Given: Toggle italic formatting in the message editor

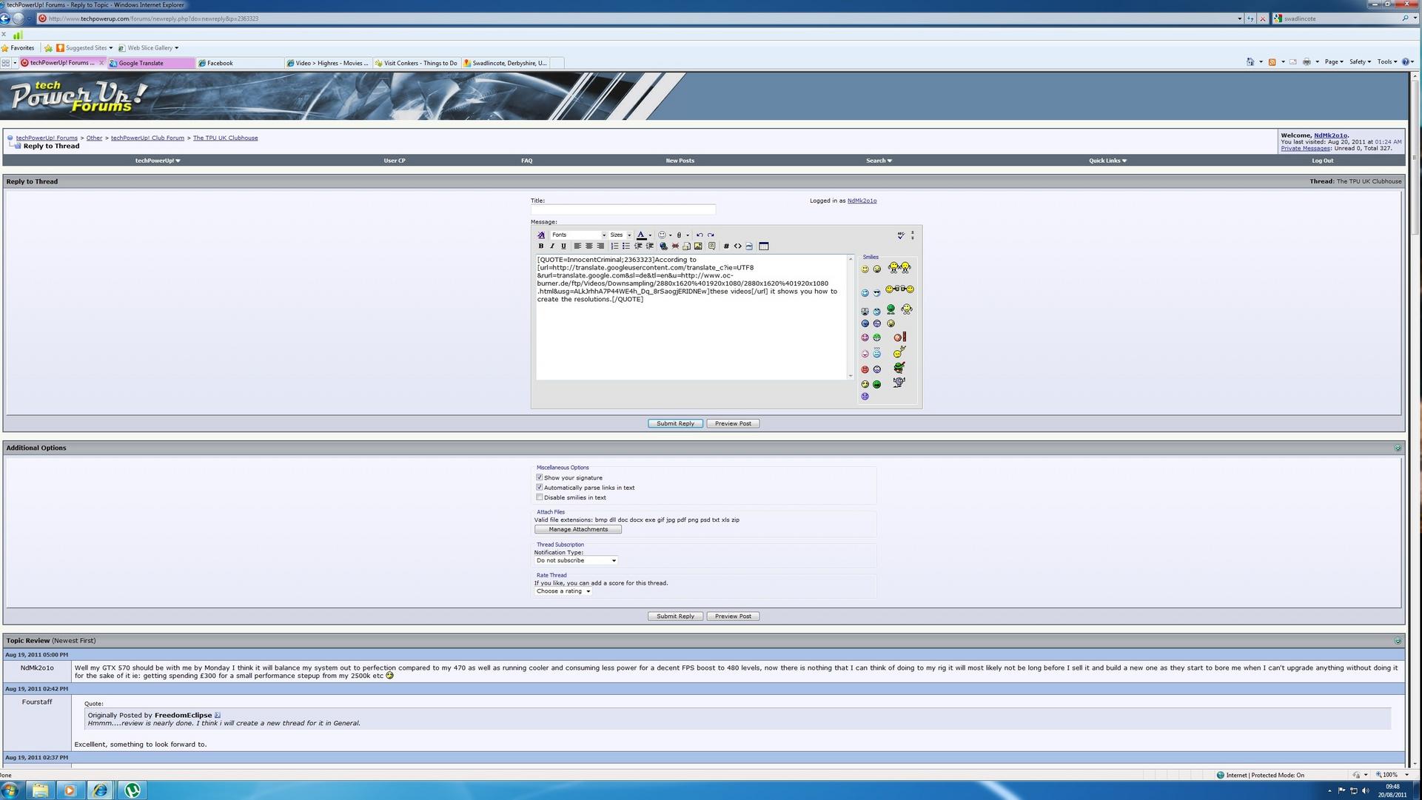Looking at the screenshot, I should 552,246.
